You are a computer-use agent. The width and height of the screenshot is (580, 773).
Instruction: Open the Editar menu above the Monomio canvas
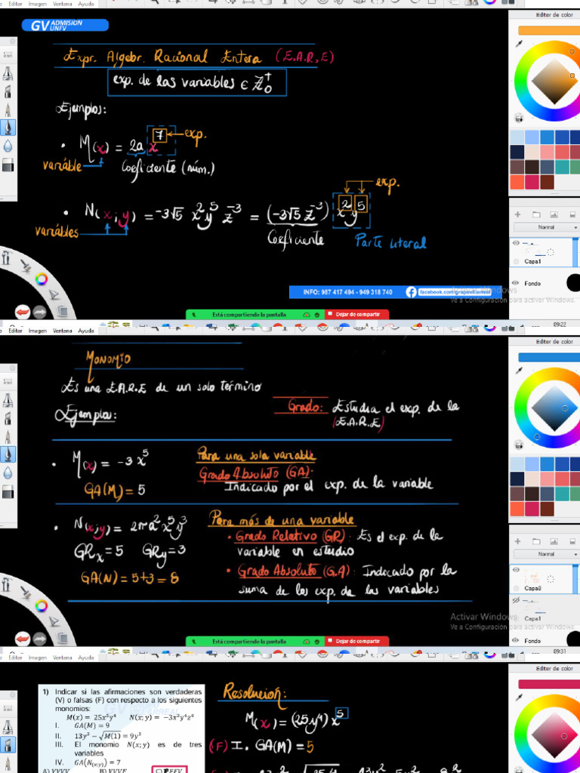click(16, 331)
